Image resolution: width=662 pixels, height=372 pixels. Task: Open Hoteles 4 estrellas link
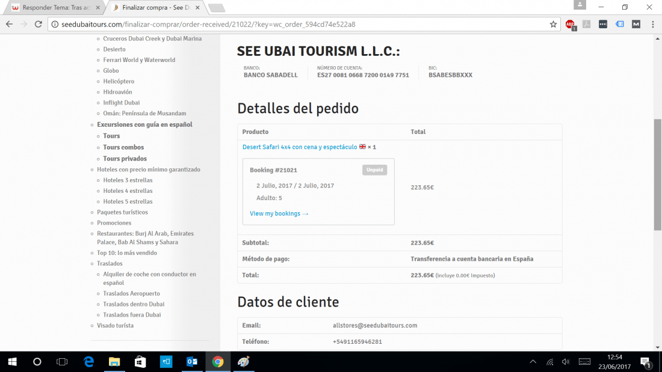128,191
